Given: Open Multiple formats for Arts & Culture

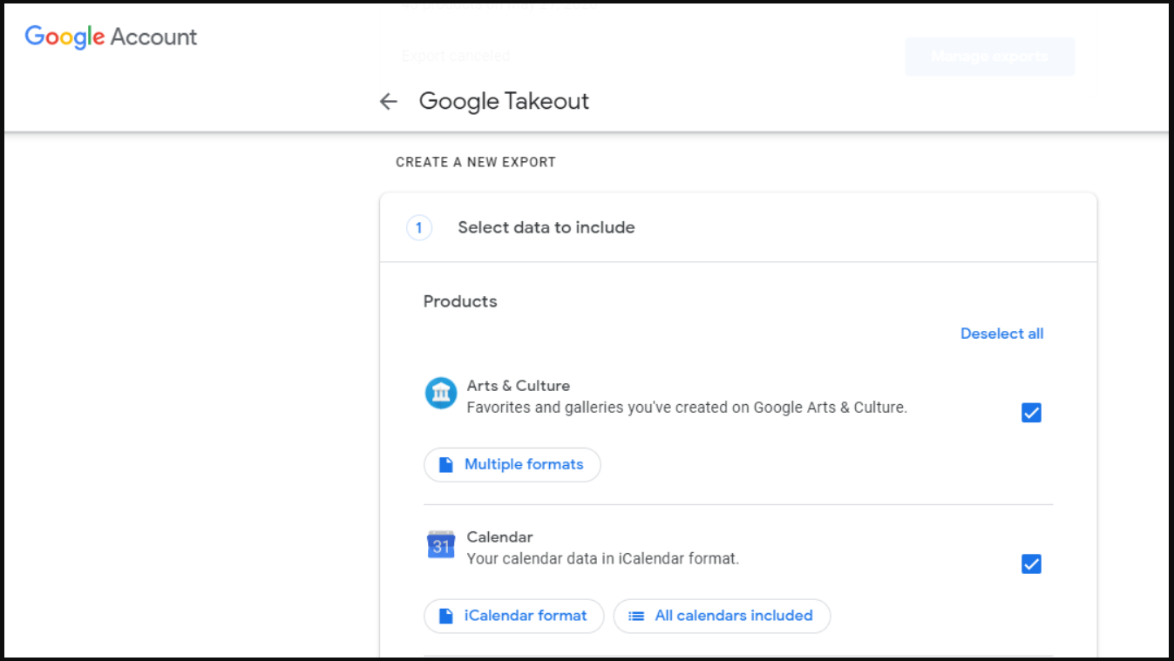Looking at the screenshot, I should click(512, 464).
